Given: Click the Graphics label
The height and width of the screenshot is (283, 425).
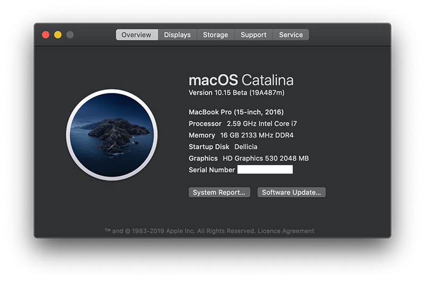Looking at the screenshot, I should tap(203, 158).
